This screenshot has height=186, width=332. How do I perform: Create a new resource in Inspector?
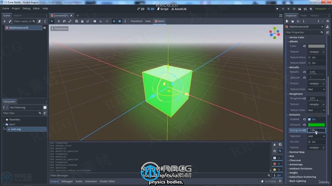tap(287, 21)
